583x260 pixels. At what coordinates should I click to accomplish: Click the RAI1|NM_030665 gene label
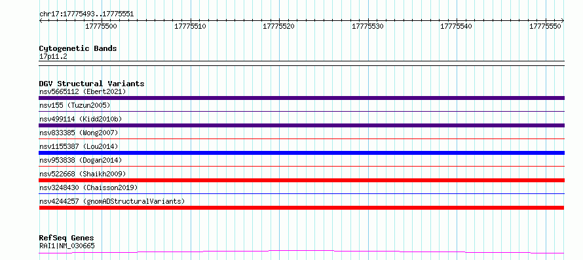(x=67, y=246)
